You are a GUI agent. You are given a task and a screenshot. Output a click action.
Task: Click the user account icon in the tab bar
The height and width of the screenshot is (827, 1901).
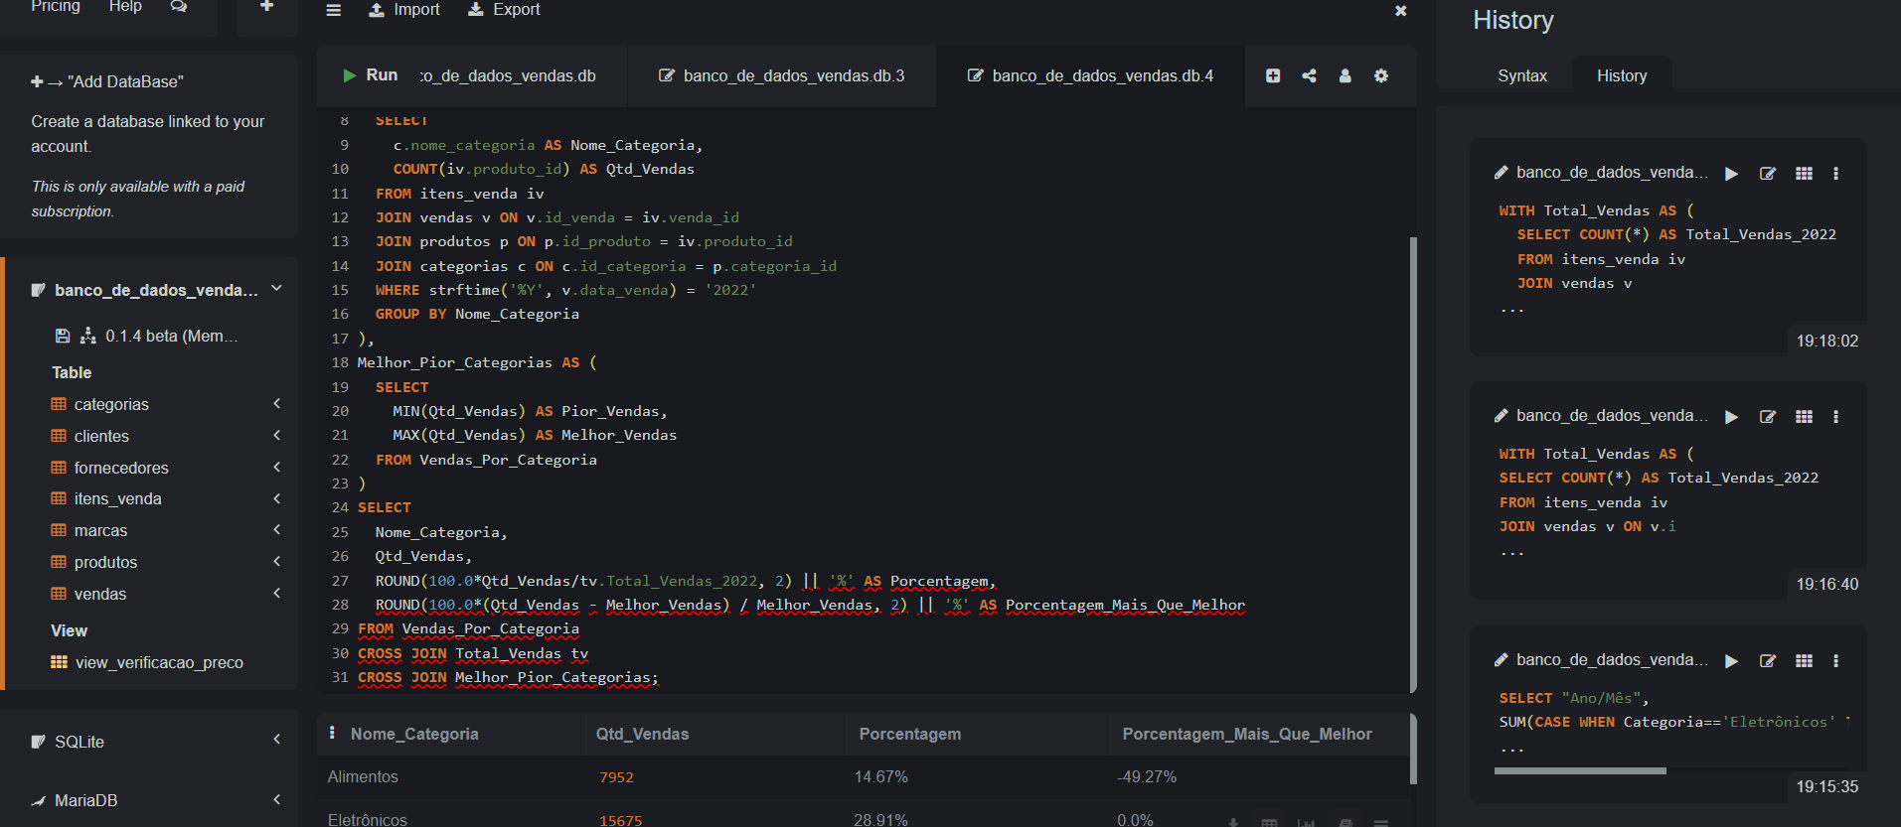pos(1345,75)
